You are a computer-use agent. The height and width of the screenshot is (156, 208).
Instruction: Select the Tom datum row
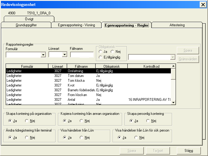point(89,76)
